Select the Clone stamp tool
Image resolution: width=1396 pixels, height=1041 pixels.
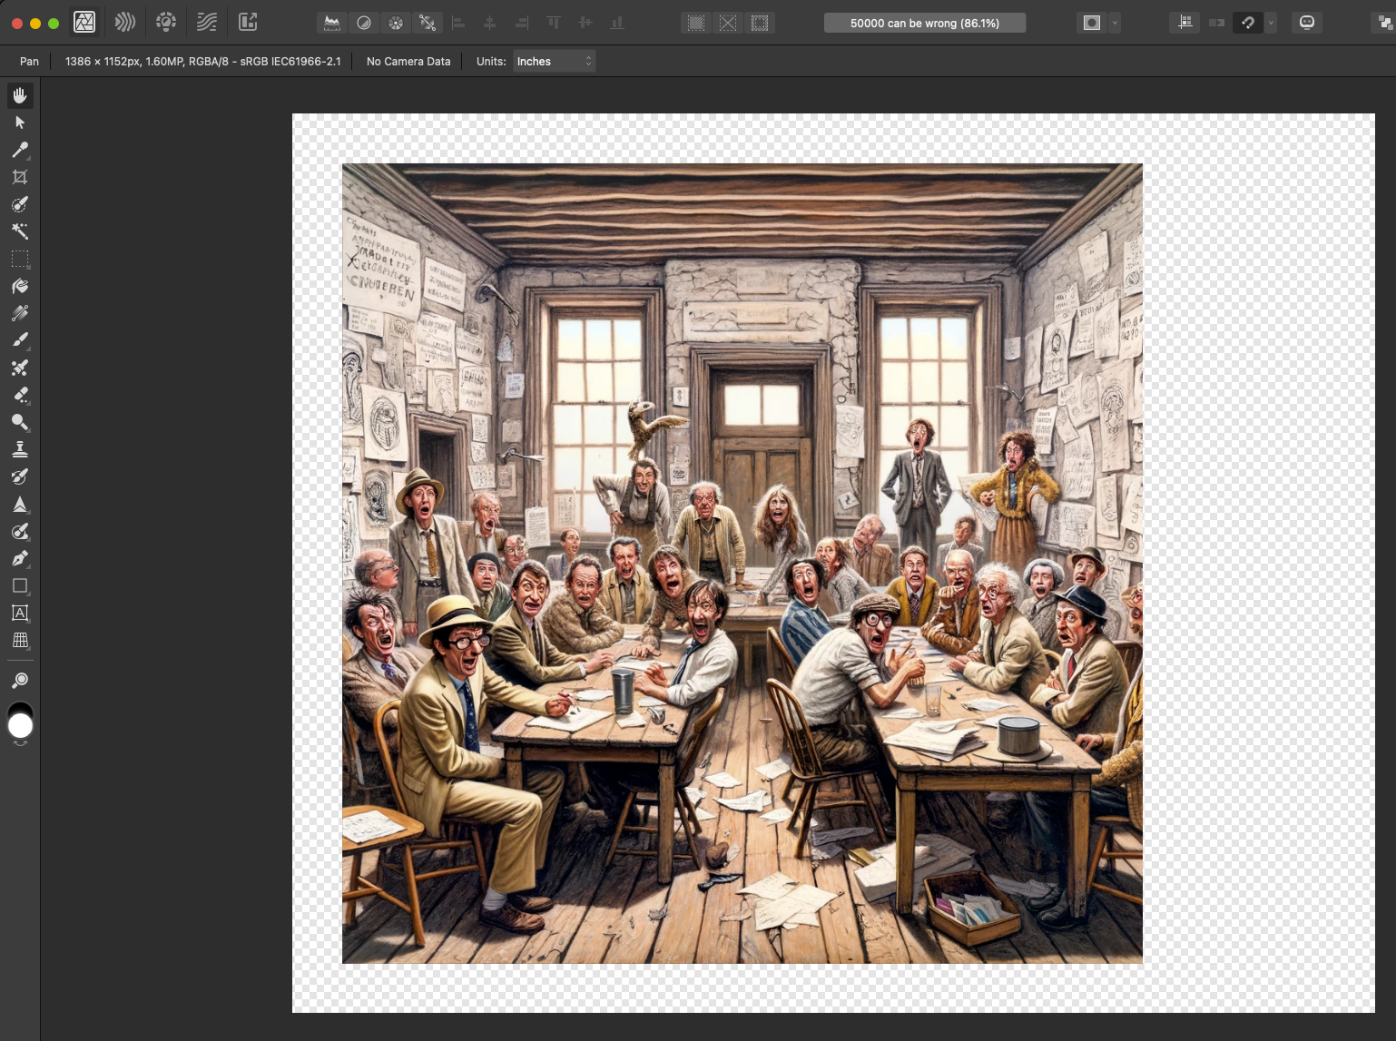(20, 449)
